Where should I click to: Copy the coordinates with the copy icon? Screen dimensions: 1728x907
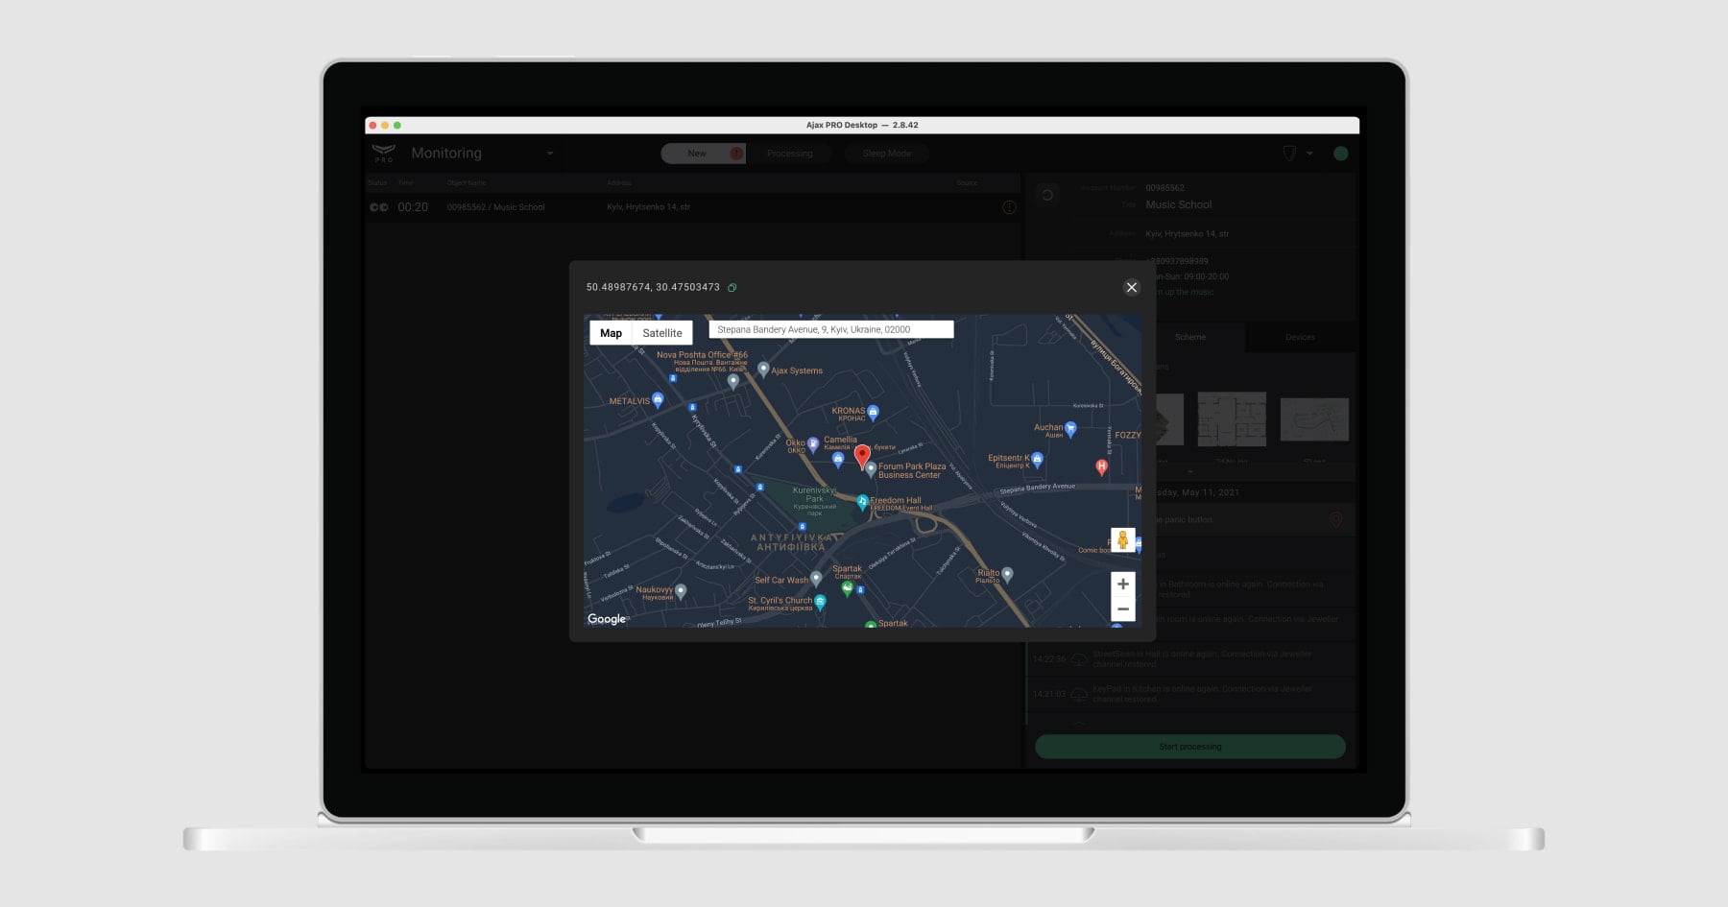(x=732, y=288)
